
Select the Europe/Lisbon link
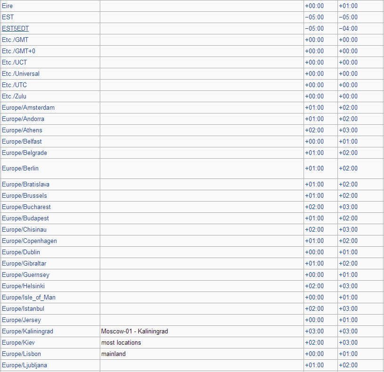pos(21,354)
